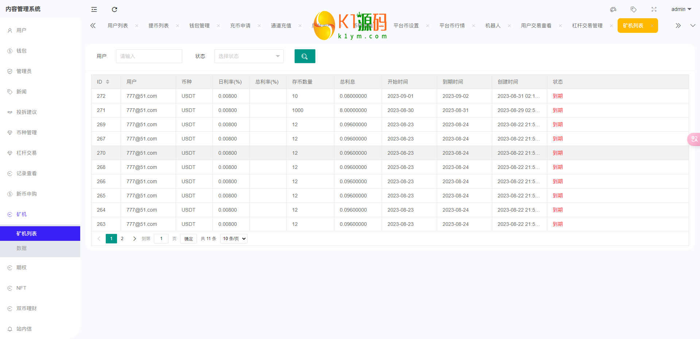
Task: Toggle fullscreen mode icon
Action: [x=654, y=9]
